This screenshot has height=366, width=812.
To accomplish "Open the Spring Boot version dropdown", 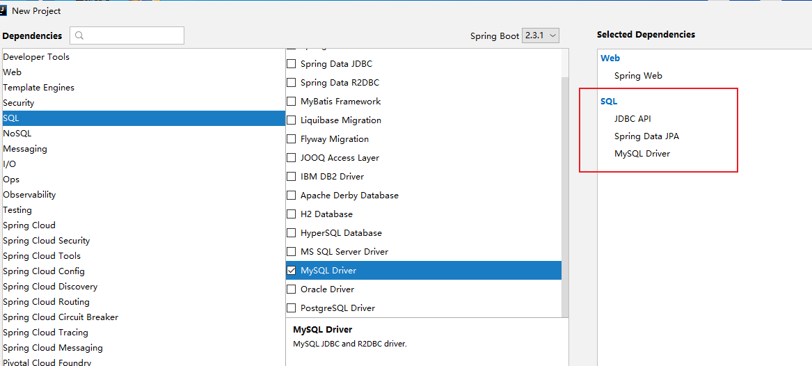I will 540,35.
